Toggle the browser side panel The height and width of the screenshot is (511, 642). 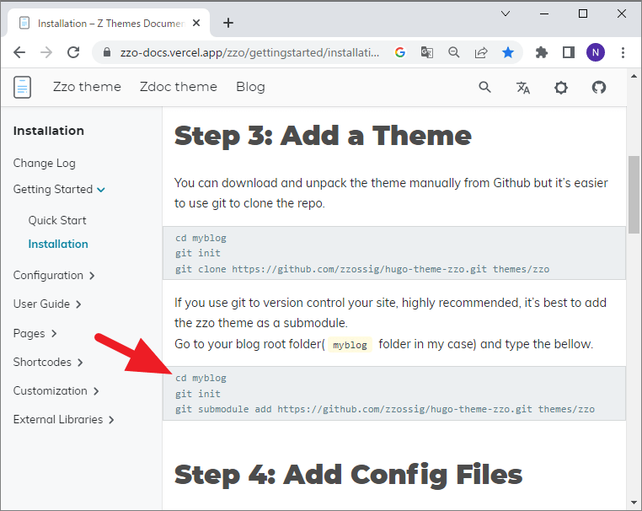pyautogui.click(x=569, y=52)
